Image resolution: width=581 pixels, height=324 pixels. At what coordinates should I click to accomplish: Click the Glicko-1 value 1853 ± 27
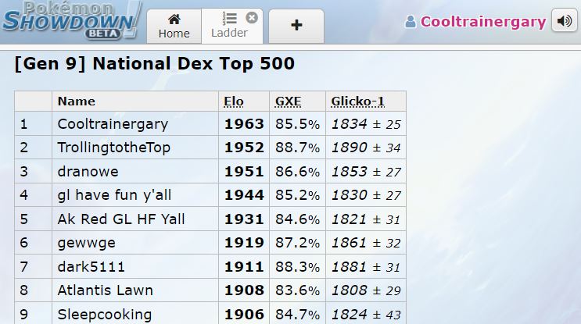[x=366, y=172]
